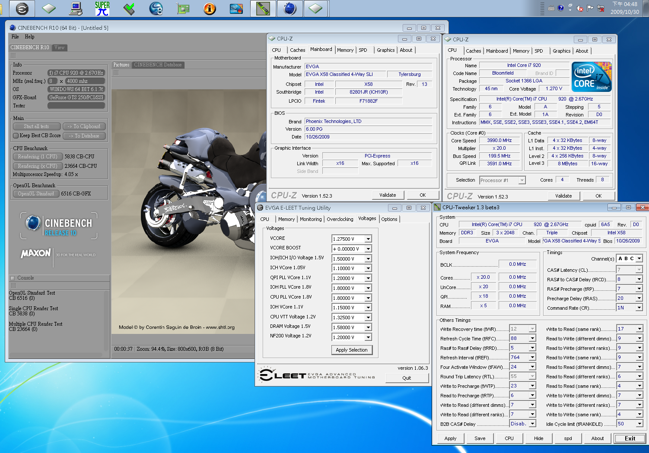Click the spd button in CPU-Tweaker
The height and width of the screenshot is (453, 649).
pos(568,438)
